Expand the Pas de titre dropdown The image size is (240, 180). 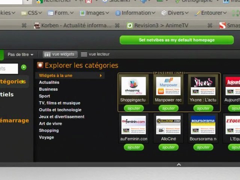point(20,54)
